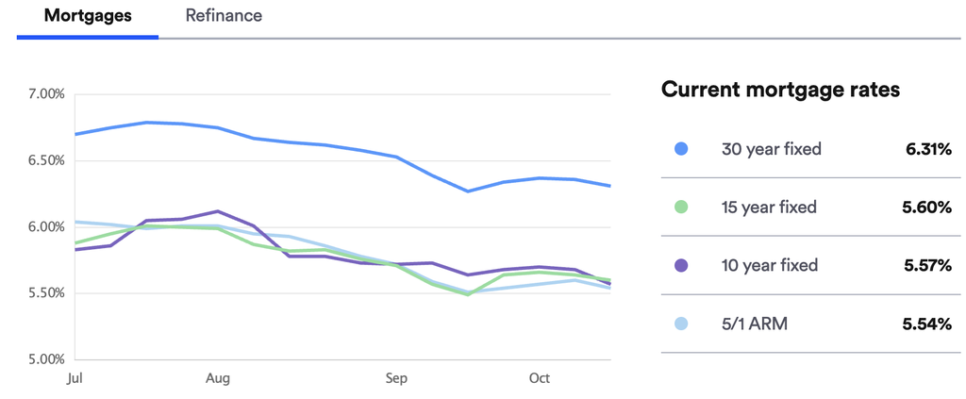Click the 7.00% y-axis label
966x399 pixels.
point(46,94)
